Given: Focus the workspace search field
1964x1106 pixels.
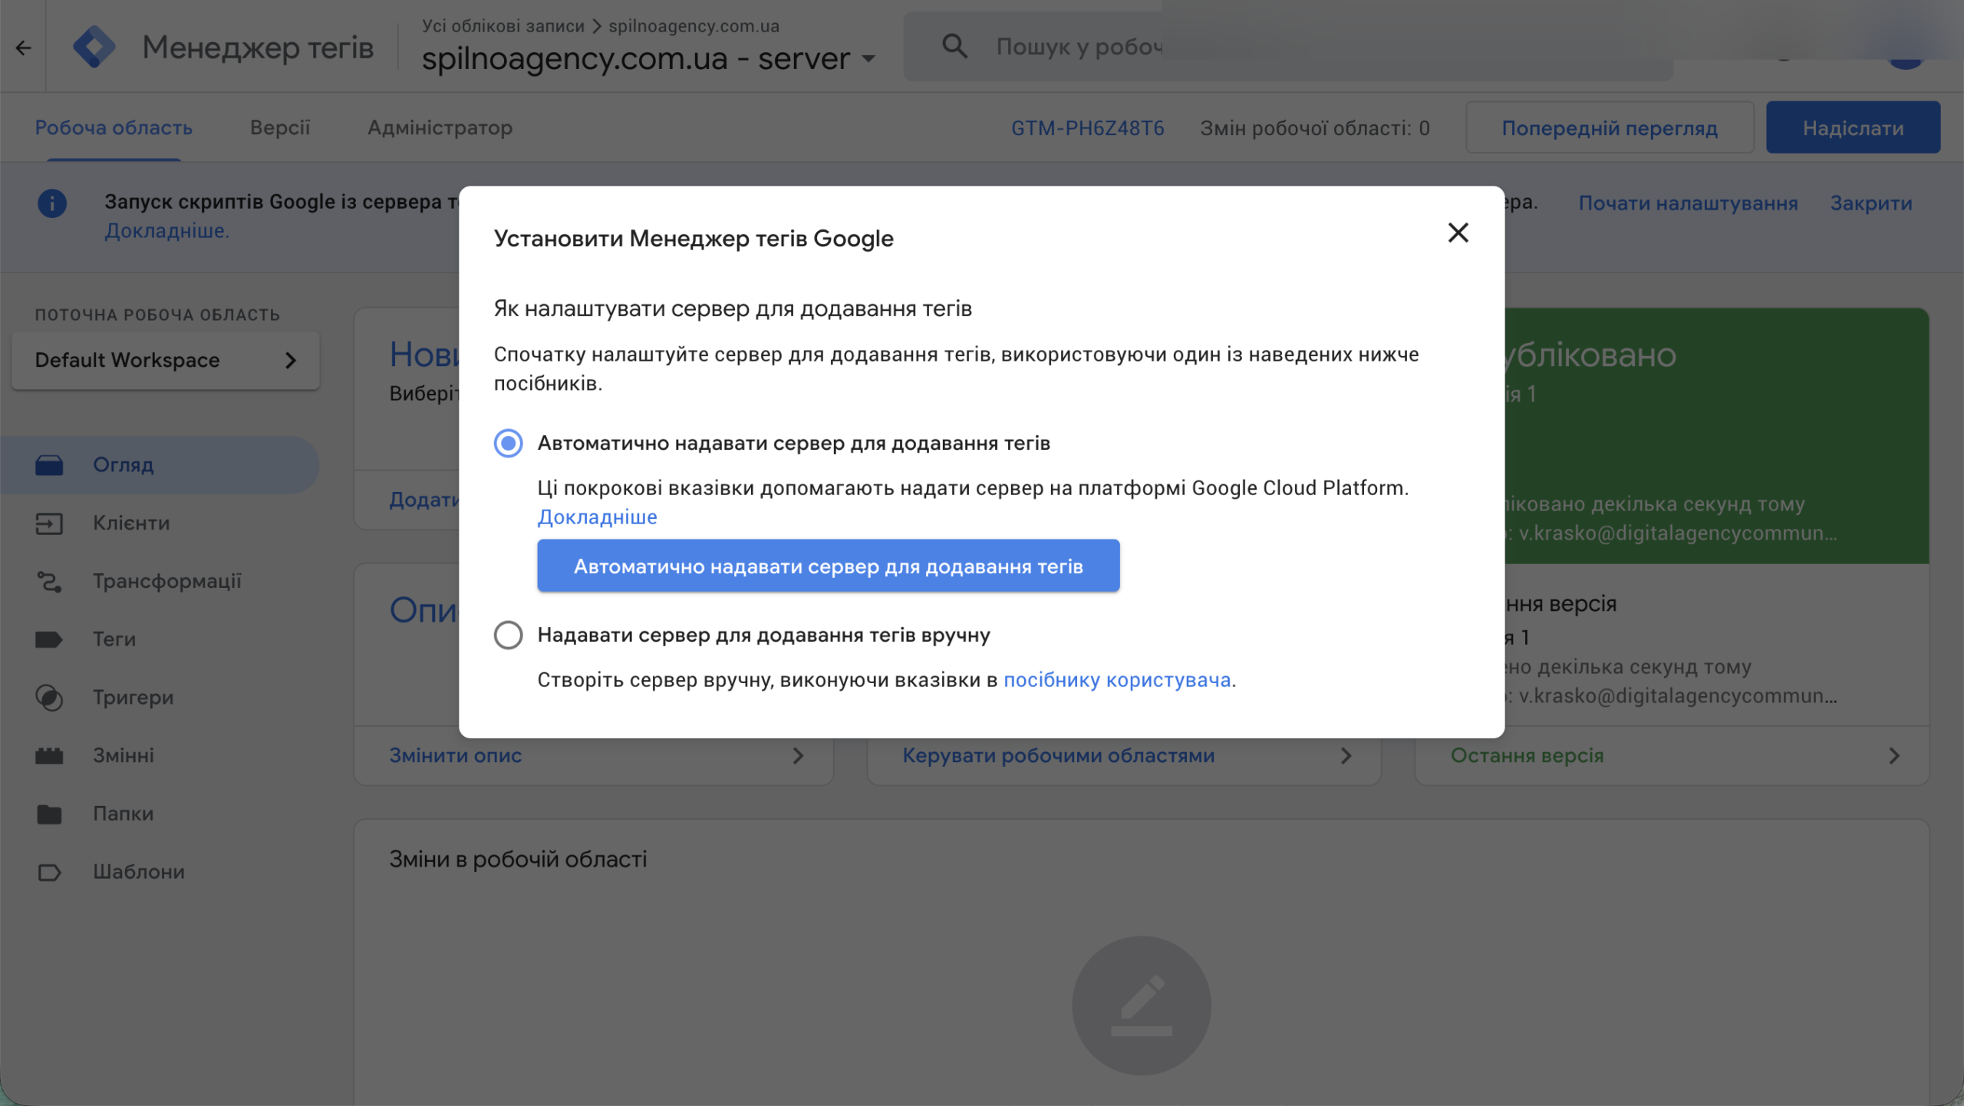Looking at the screenshot, I should (1289, 46).
